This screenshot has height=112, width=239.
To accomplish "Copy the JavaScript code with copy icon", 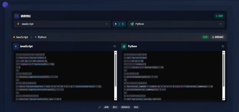I will coord(115,46).
